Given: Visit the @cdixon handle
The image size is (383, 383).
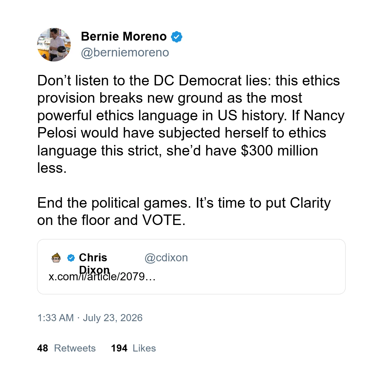Looking at the screenshot, I should 166,258.
